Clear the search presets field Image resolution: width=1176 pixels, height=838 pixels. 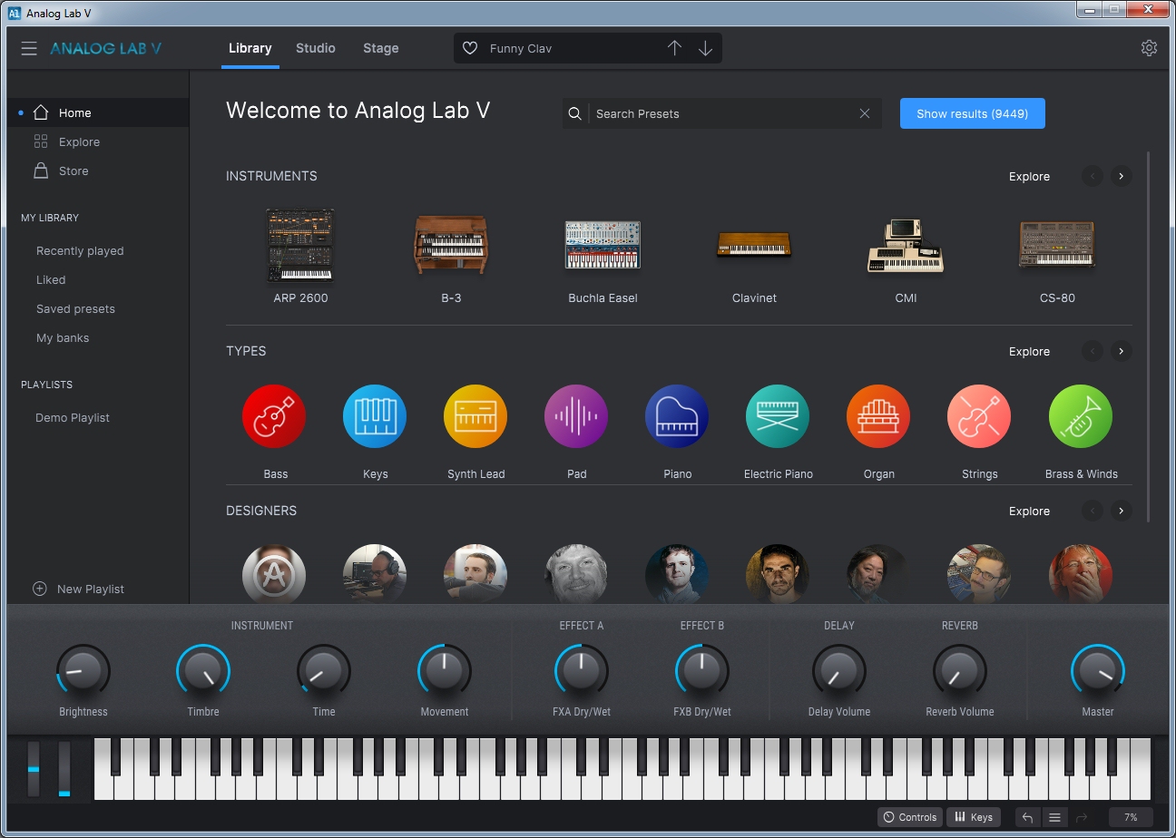tap(864, 114)
